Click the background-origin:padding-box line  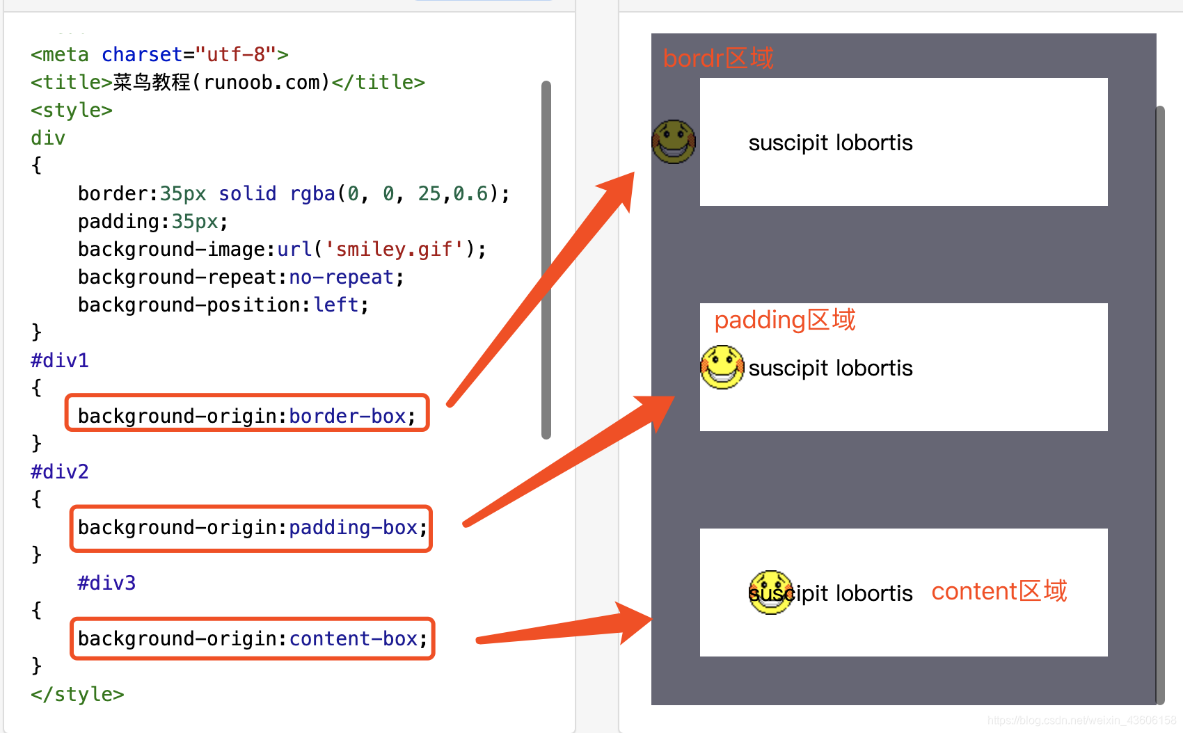pyautogui.click(x=253, y=527)
